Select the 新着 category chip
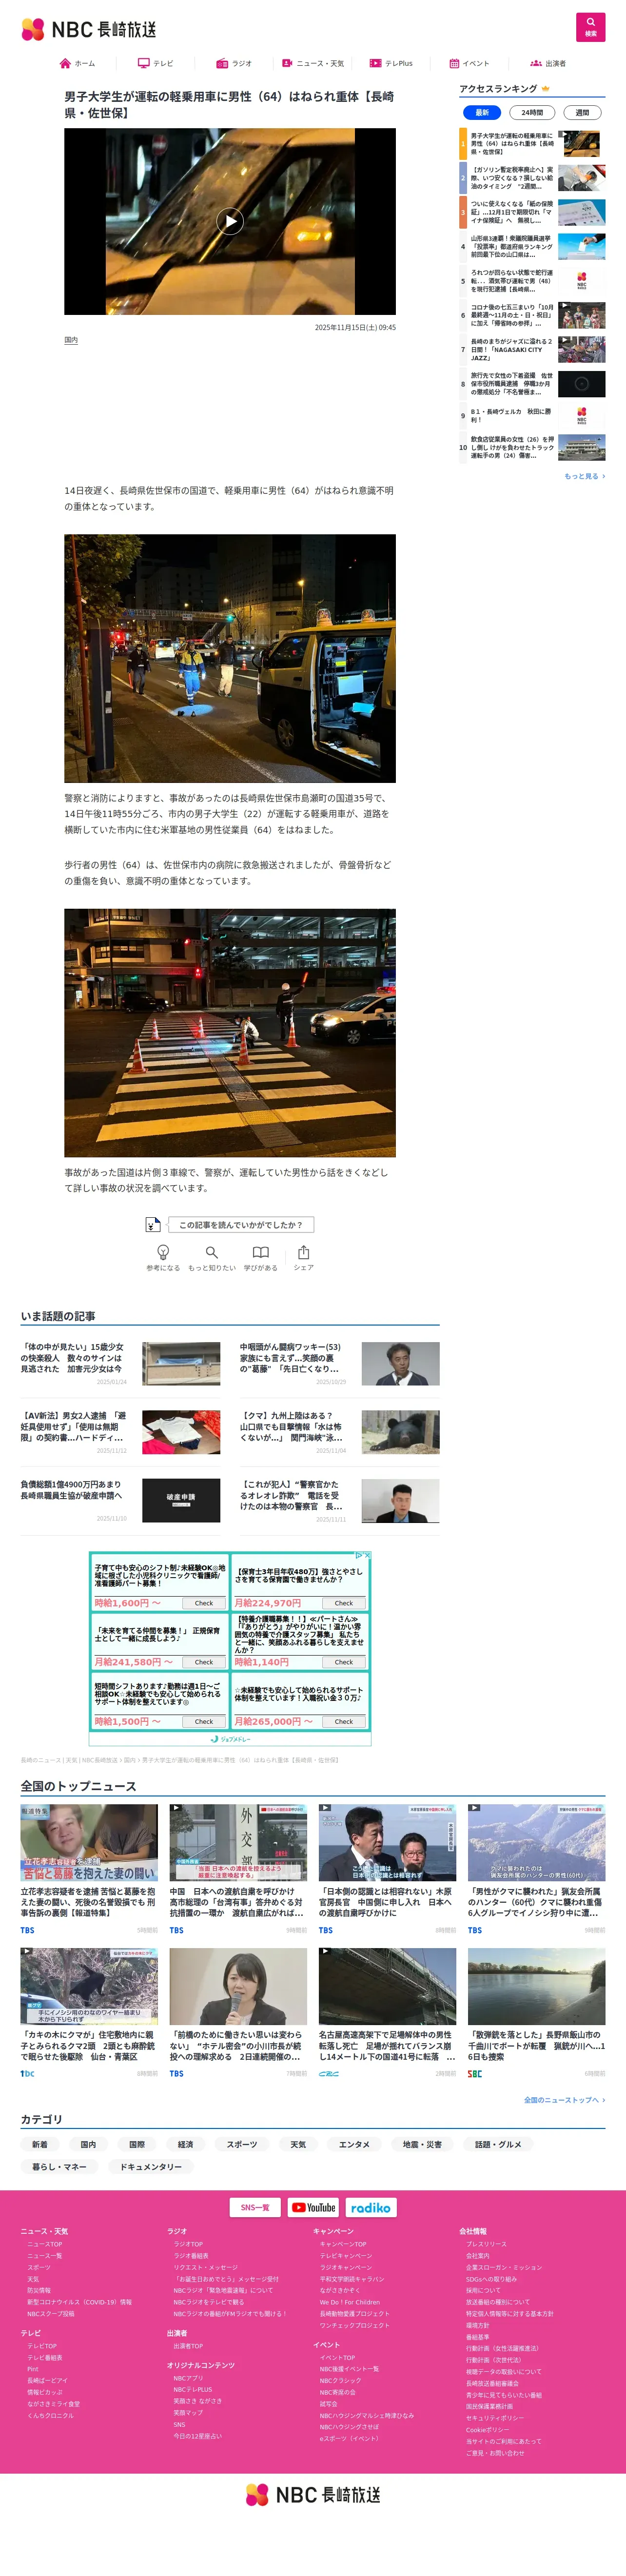 coord(39,2144)
